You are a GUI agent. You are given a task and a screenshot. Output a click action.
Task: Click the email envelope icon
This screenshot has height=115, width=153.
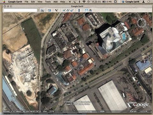pos(86,10)
